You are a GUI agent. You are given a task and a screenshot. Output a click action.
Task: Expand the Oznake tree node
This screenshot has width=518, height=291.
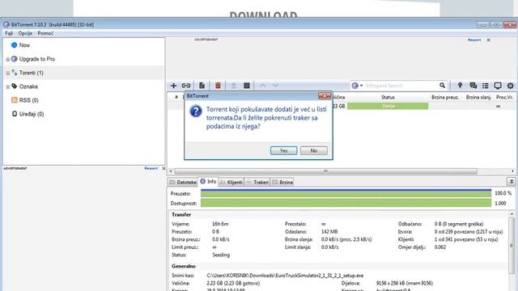coord(7,87)
